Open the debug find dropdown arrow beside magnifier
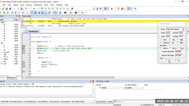This screenshot has width=189, height=106. point(108,9)
